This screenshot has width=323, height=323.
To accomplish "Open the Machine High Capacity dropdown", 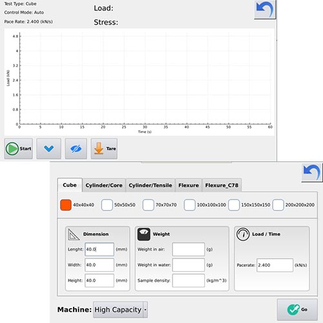I will (120, 309).
